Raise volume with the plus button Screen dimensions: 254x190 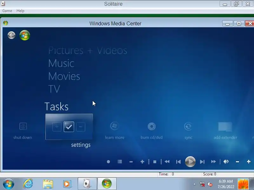(x=249, y=161)
